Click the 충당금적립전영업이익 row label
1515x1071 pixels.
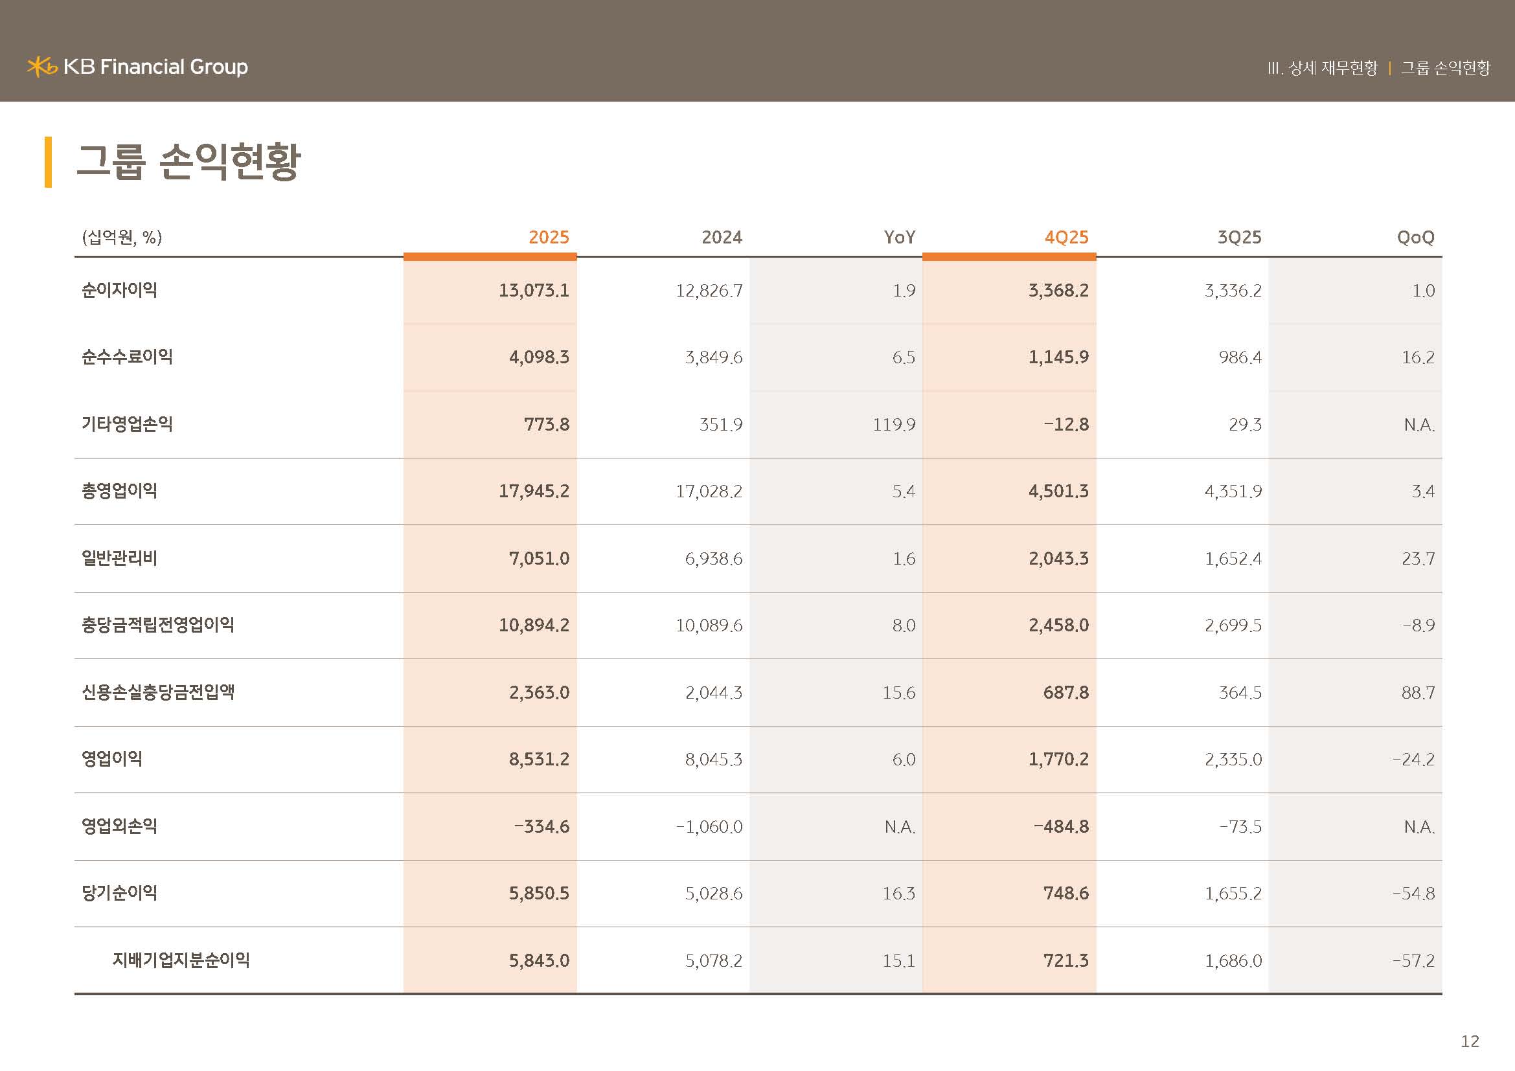tap(157, 624)
